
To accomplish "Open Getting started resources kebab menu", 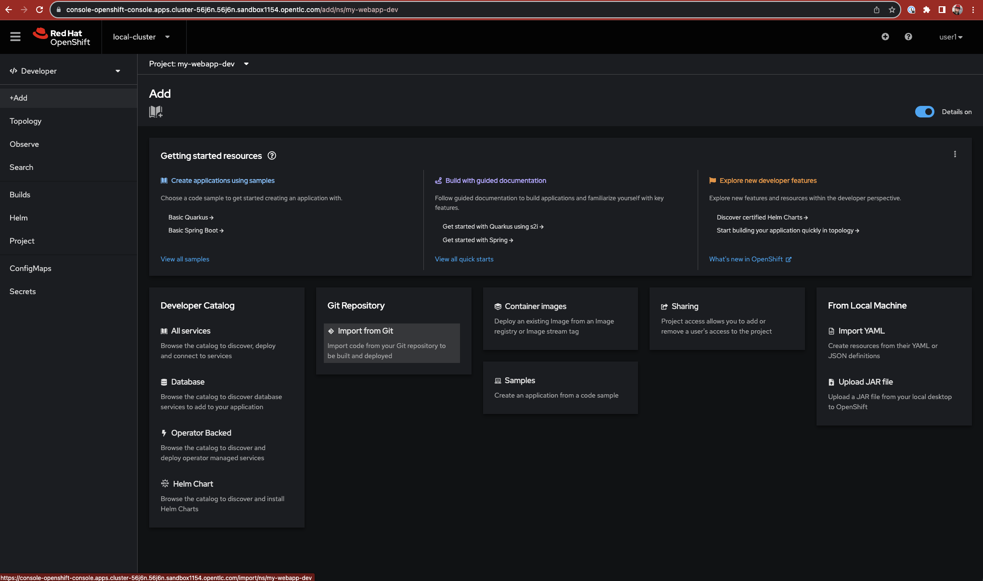I will 955,155.
